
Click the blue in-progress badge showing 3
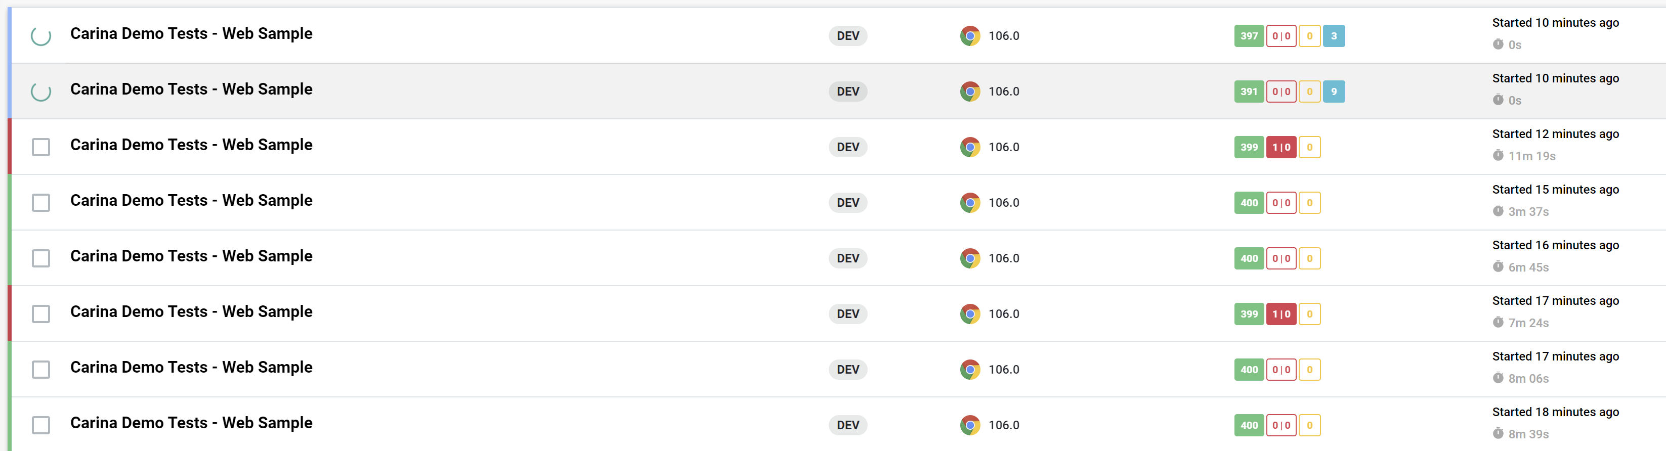coord(1334,36)
